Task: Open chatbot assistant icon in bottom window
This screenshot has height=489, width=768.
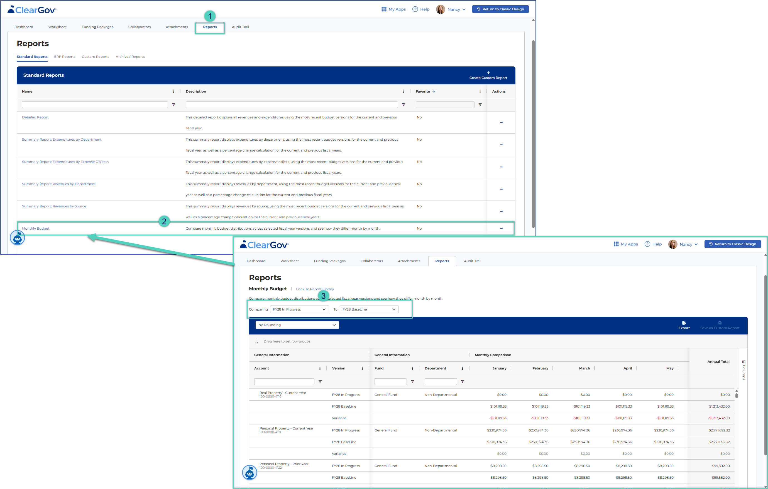Action: coord(250,473)
